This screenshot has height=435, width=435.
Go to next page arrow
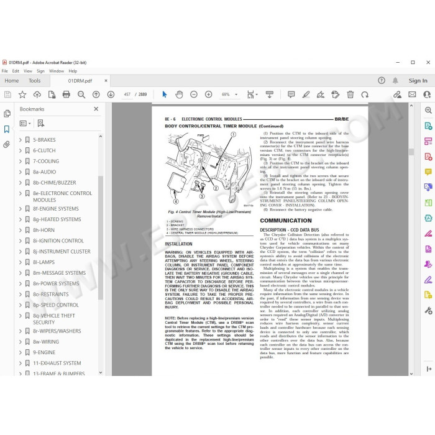111,94
